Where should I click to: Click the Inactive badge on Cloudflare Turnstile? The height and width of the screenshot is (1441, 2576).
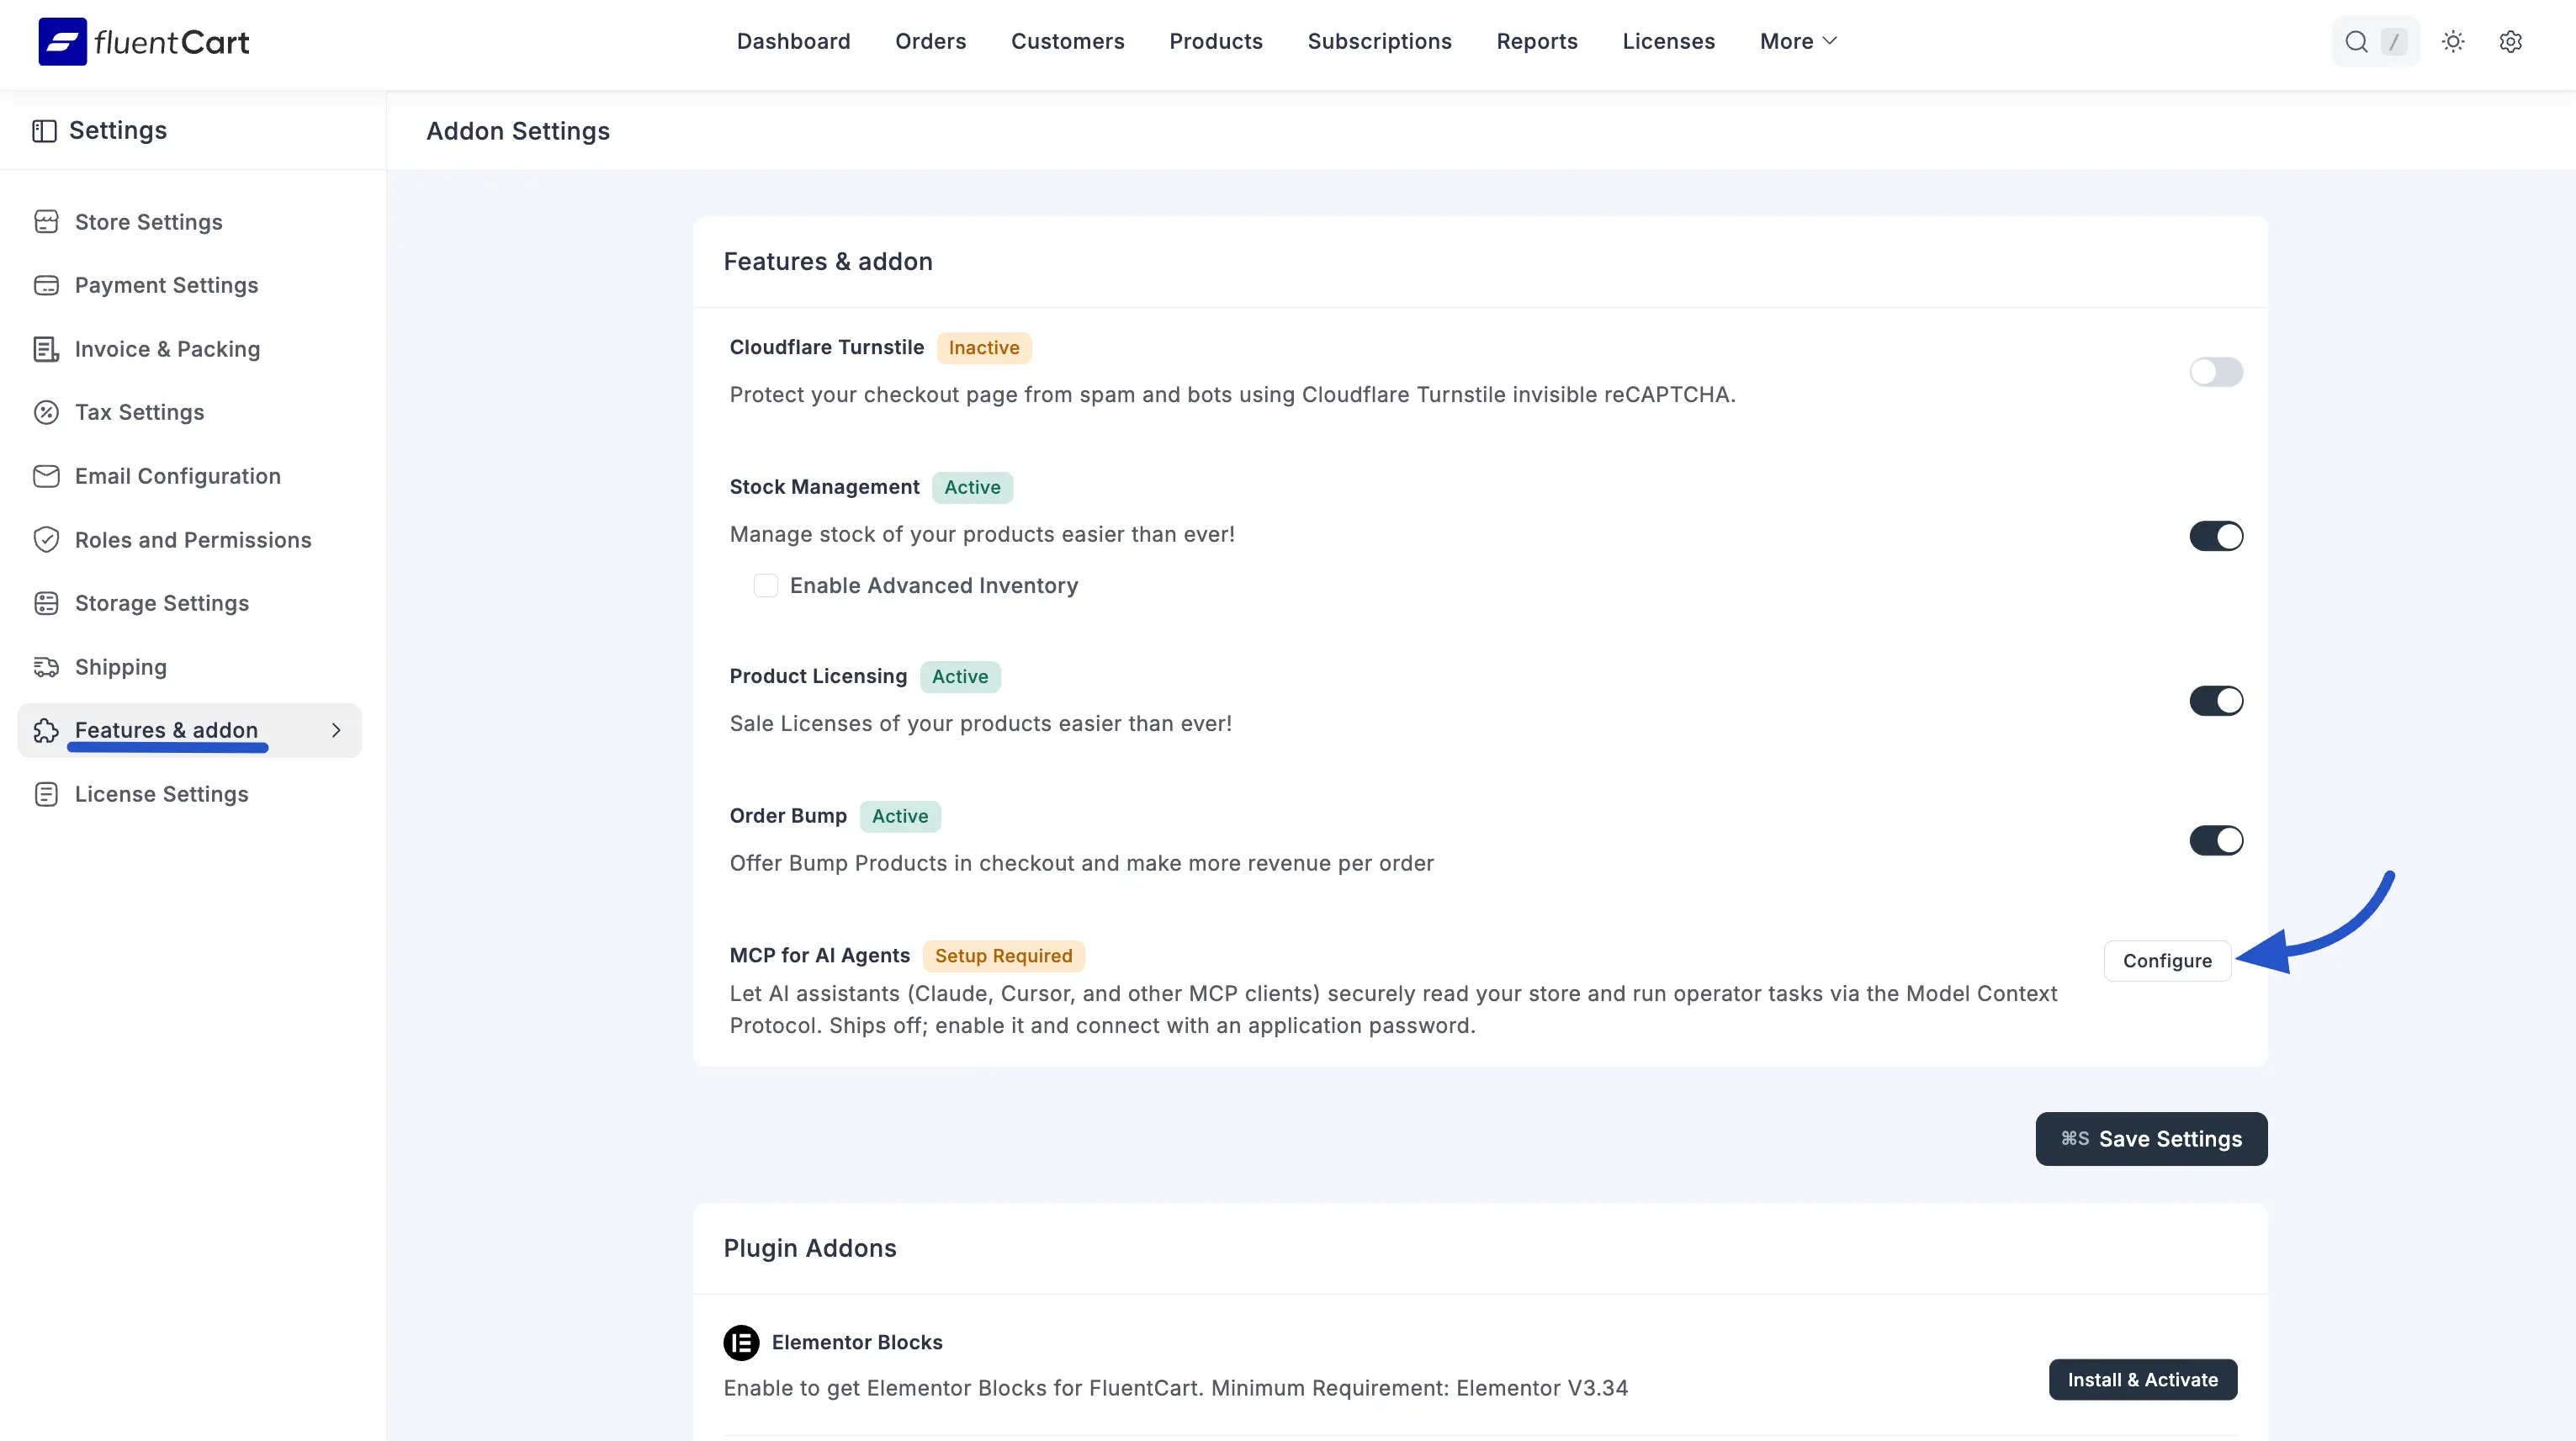point(984,348)
